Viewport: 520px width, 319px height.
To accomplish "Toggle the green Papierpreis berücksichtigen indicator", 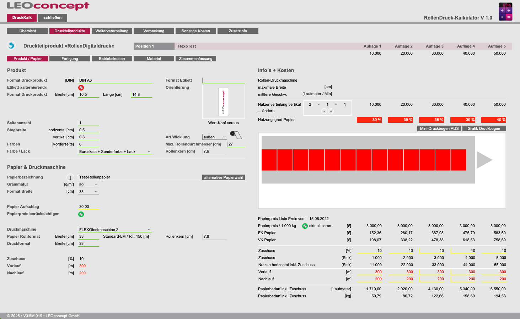I will (81, 214).
